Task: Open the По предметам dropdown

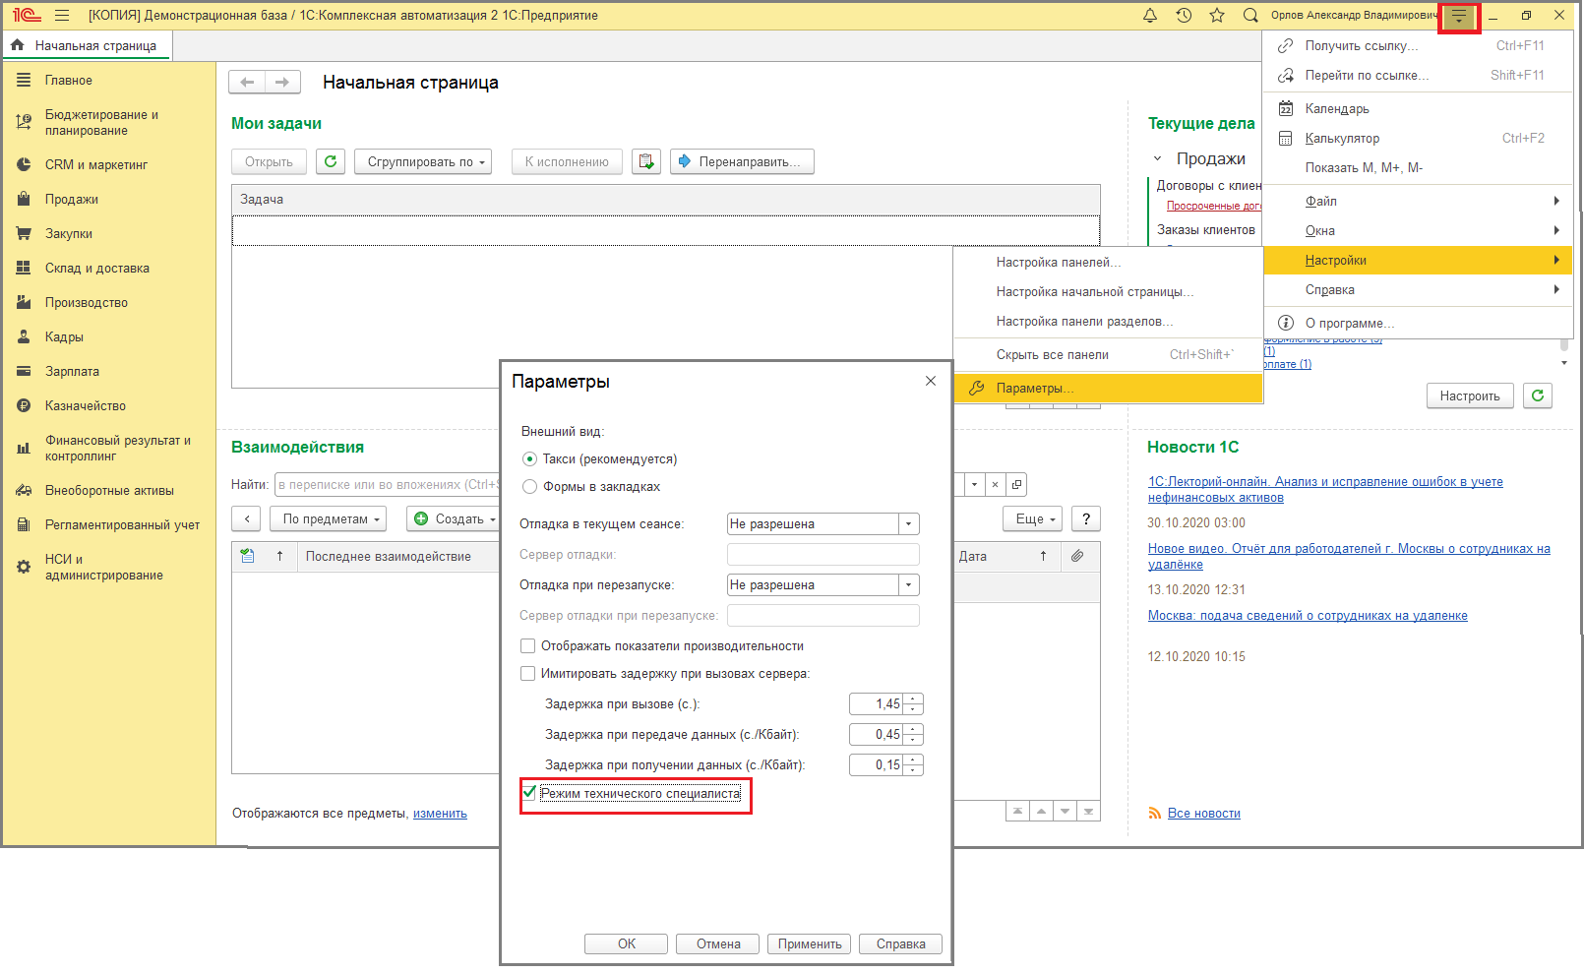Action: tap(329, 518)
